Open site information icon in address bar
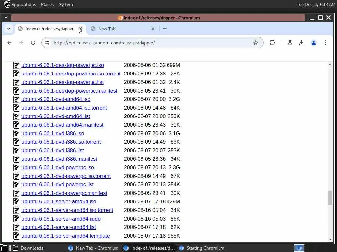The height and width of the screenshot is (252, 337). tap(47, 43)
